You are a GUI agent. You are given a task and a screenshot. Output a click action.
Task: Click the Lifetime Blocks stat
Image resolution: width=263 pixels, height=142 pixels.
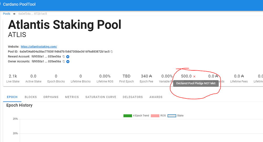coord(81,79)
